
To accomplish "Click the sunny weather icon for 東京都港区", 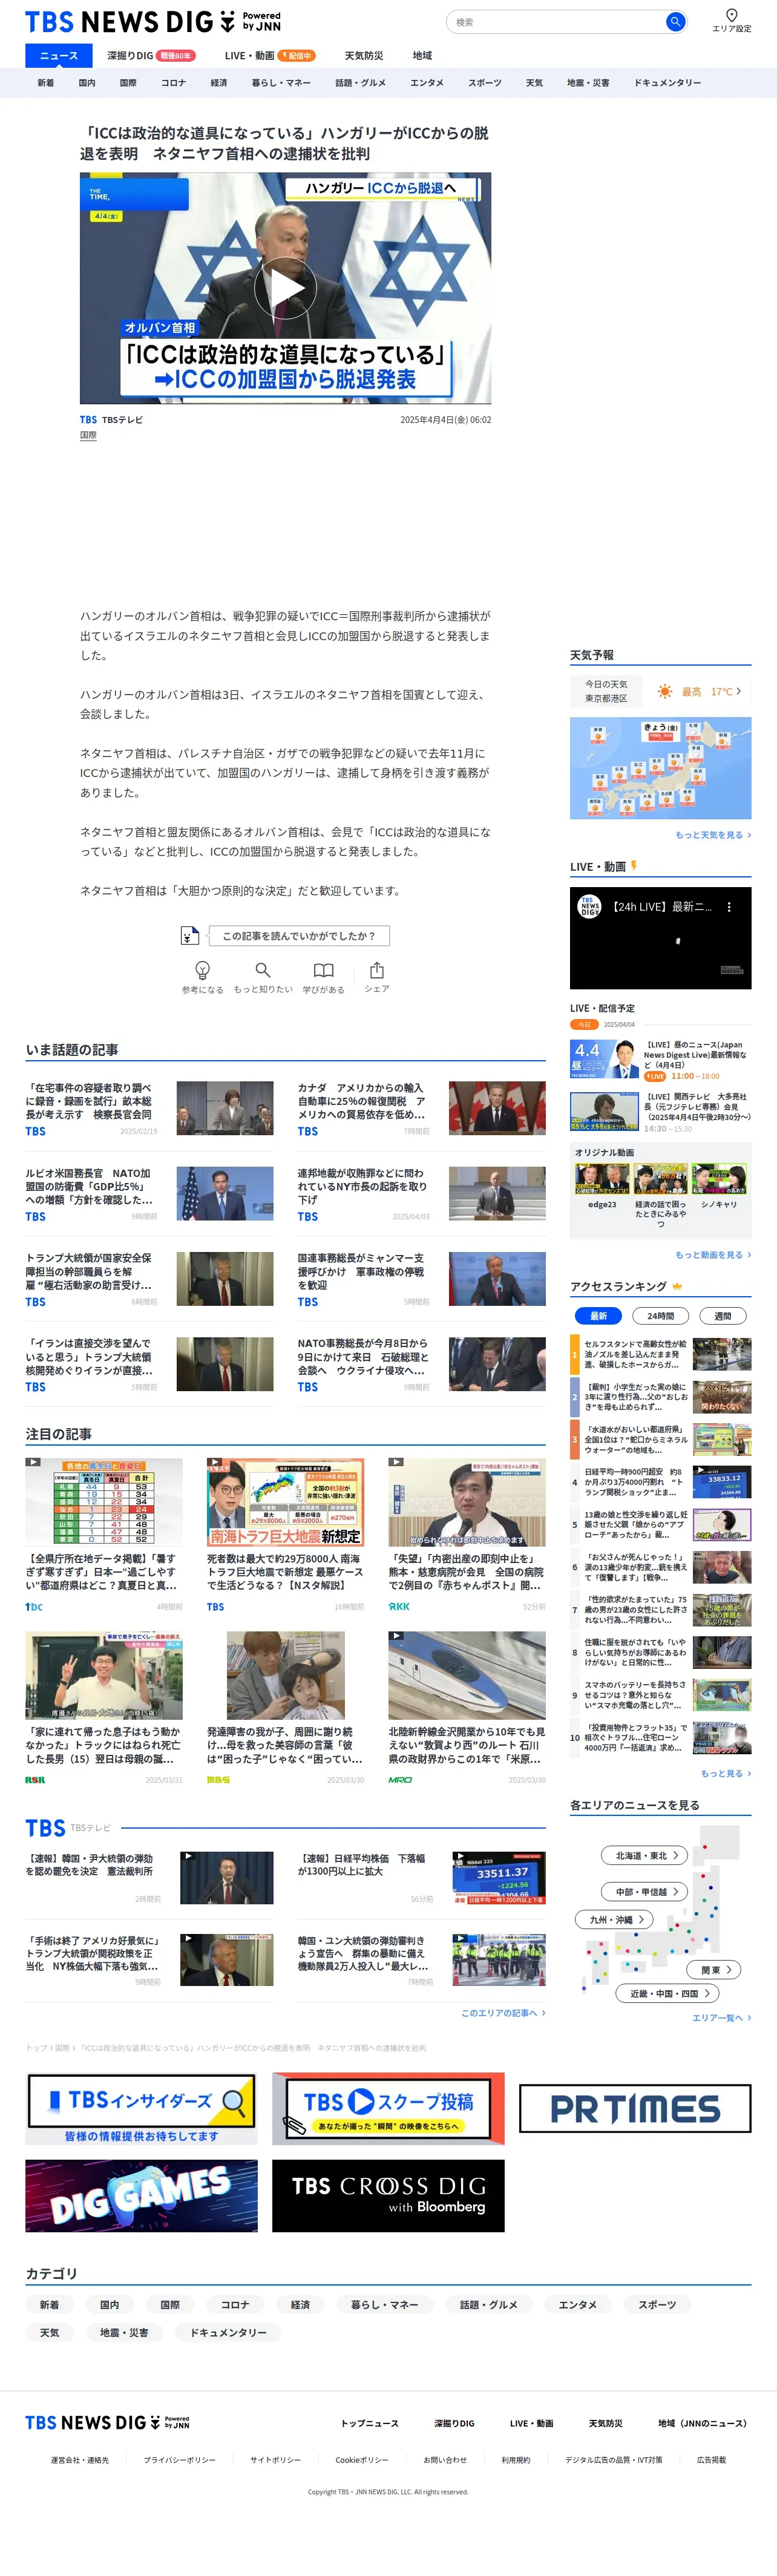I will pos(665,691).
